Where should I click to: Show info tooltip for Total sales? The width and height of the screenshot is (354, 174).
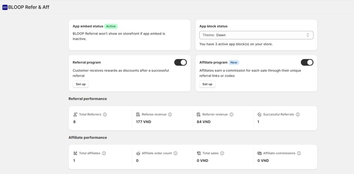coord(222,153)
